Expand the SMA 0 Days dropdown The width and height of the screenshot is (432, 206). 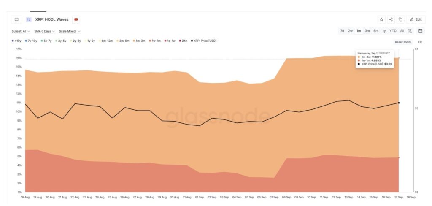[44, 31]
